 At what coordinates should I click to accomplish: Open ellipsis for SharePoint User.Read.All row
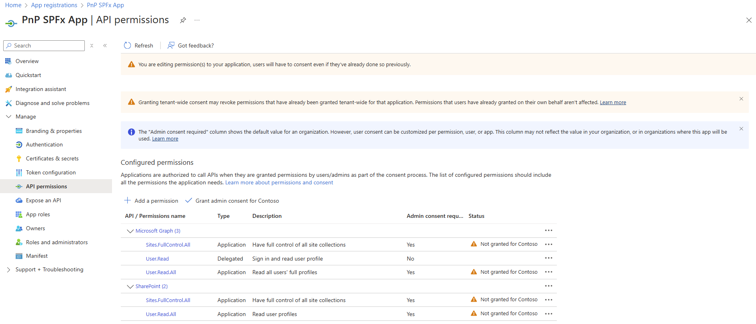click(x=548, y=314)
